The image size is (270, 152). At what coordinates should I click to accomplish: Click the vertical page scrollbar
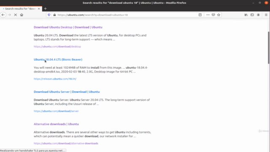269,48
